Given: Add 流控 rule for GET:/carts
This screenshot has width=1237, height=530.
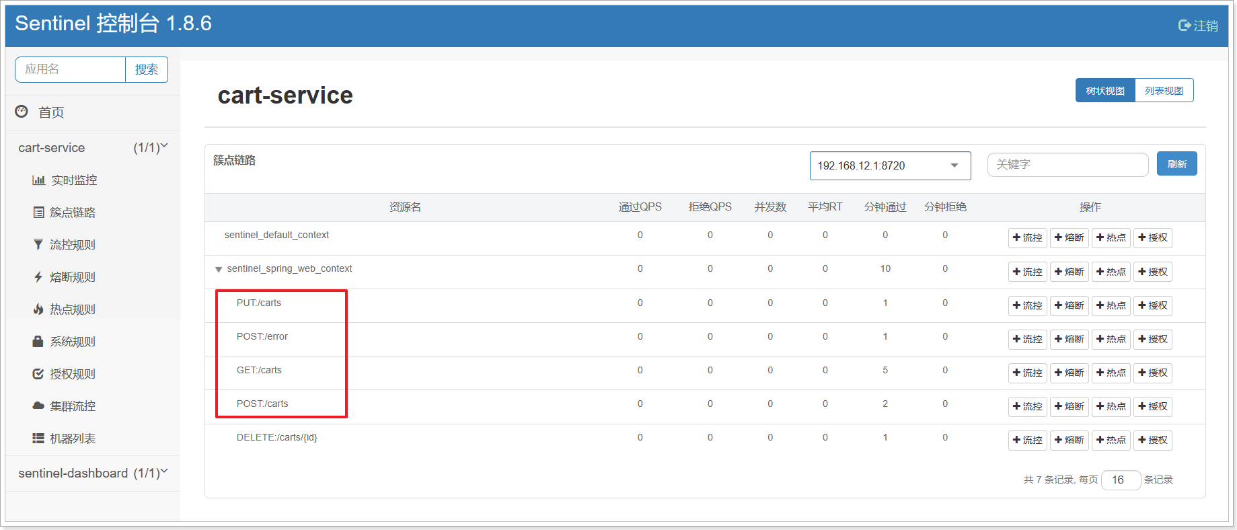Looking at the screenshot, I should [x=1027, y=373].
